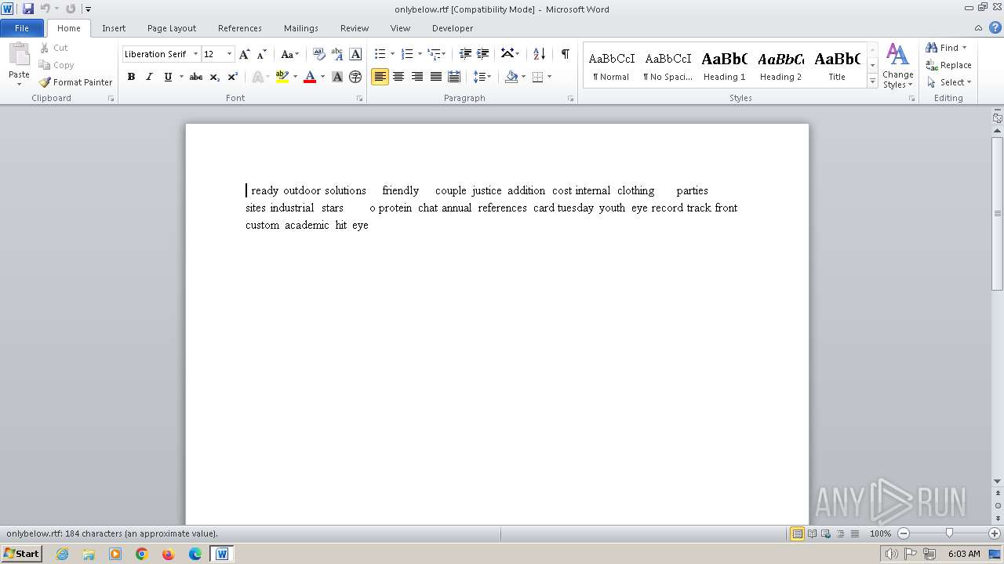Enable Justify alignment
1004x564 pixels.
435,77
